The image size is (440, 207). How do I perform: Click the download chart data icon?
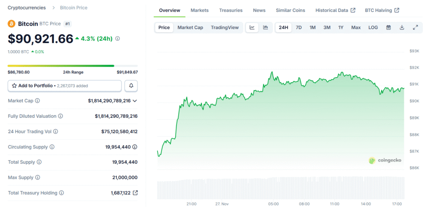click(402, 27)
